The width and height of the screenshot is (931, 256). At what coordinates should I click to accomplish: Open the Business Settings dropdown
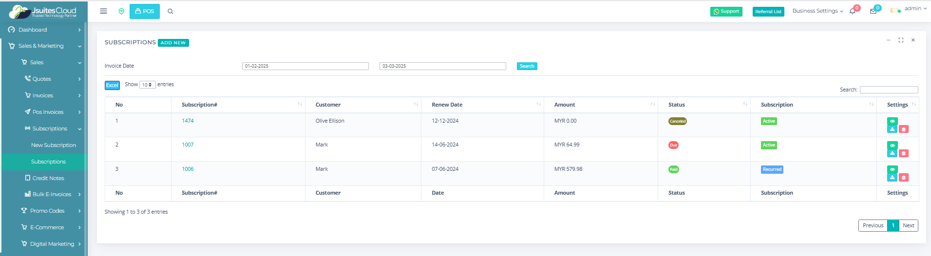[817, 11]
